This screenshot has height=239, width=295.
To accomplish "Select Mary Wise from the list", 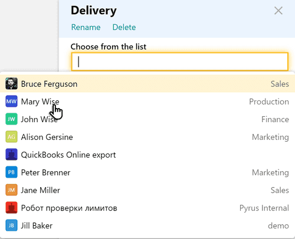I will click(x=147, y=102).
